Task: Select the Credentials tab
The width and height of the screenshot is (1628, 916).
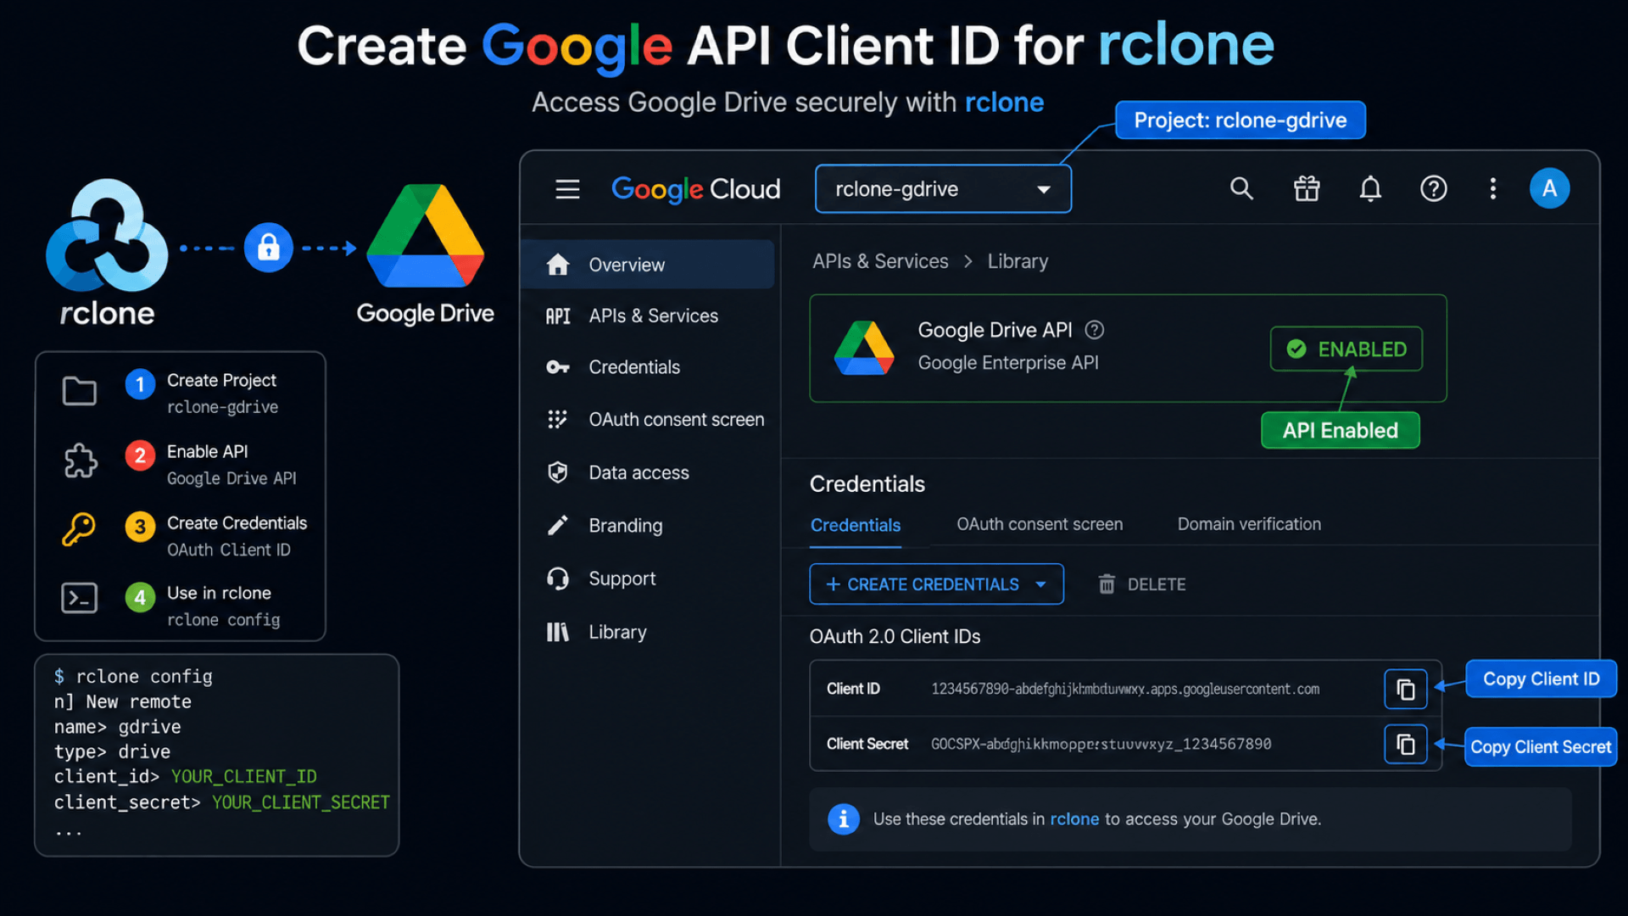Action: [x=856, y=525]
